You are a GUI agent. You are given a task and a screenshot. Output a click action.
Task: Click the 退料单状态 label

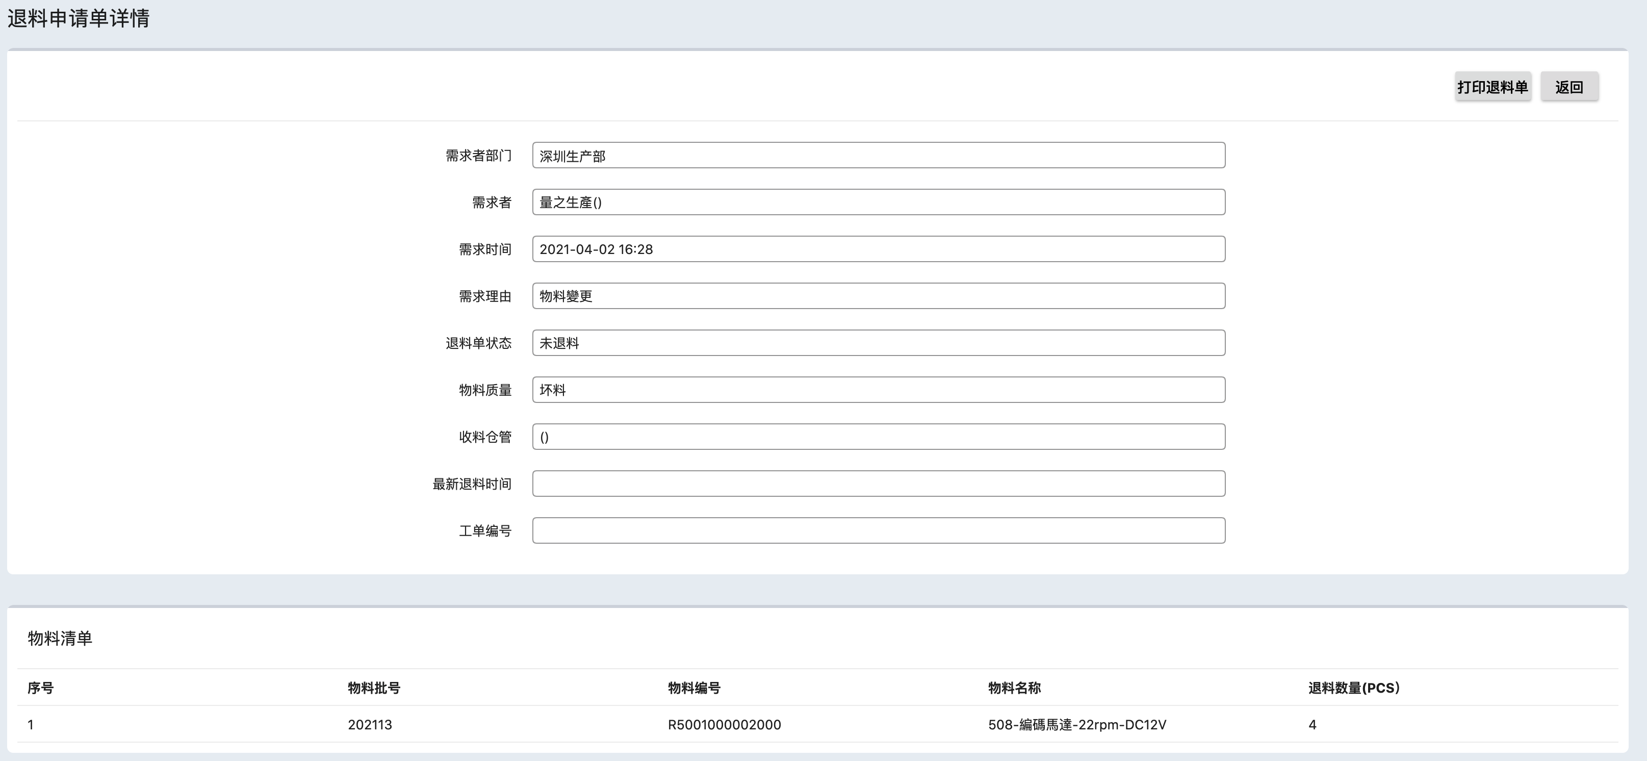click(x=478, y=343)
